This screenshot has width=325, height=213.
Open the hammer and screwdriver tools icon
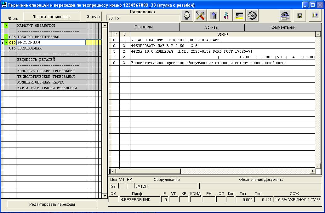point(200,15)
